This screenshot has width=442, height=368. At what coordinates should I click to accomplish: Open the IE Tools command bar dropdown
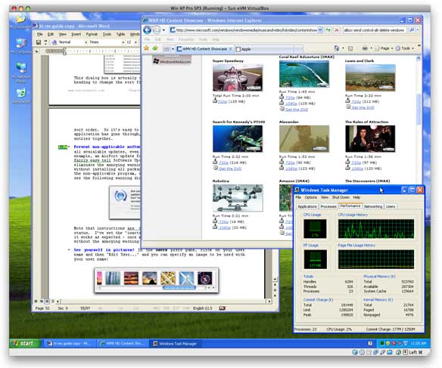click(x=405, y=48)
